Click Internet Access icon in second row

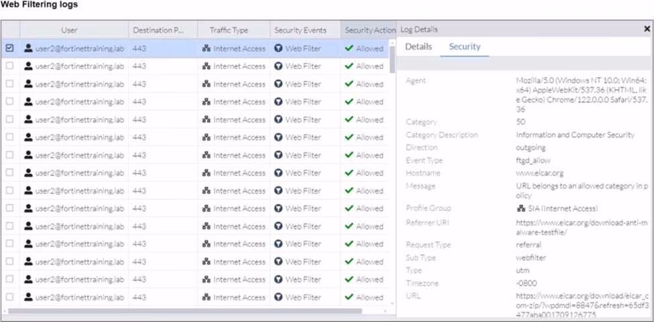[x=207, y=66]
